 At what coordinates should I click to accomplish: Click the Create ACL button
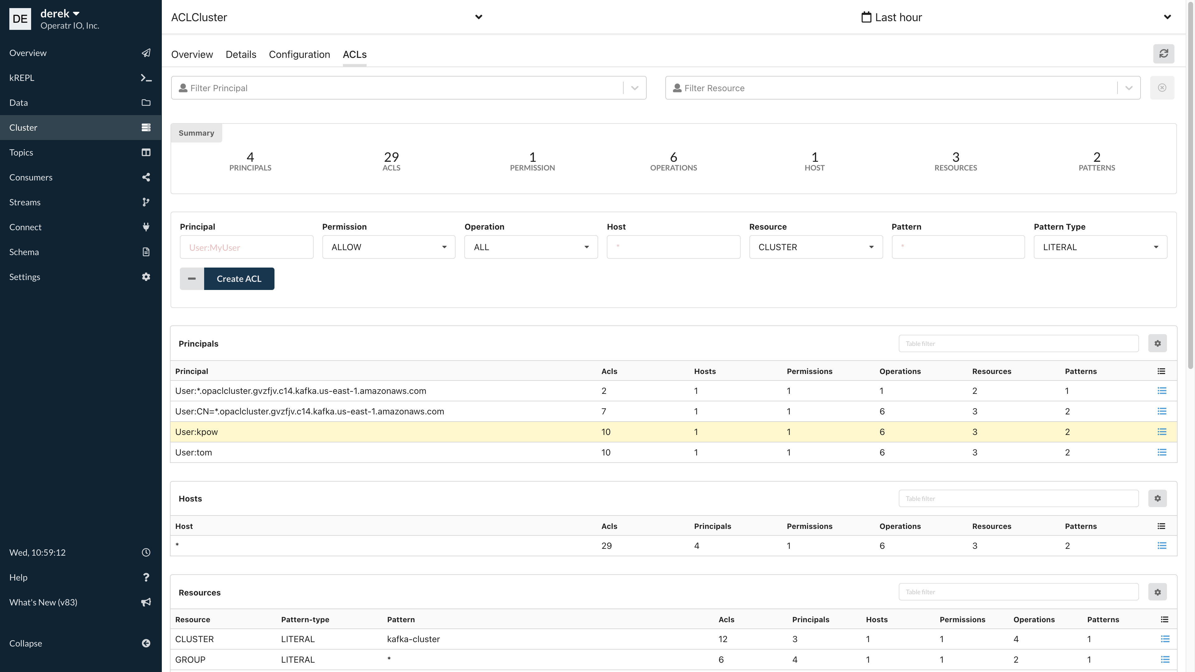[x=239, y=278]
